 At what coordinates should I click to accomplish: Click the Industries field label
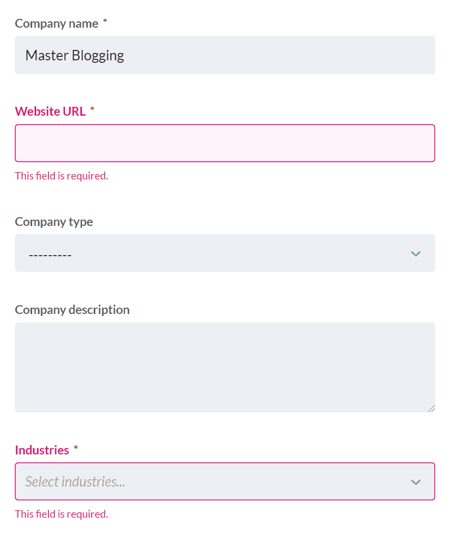42,450
